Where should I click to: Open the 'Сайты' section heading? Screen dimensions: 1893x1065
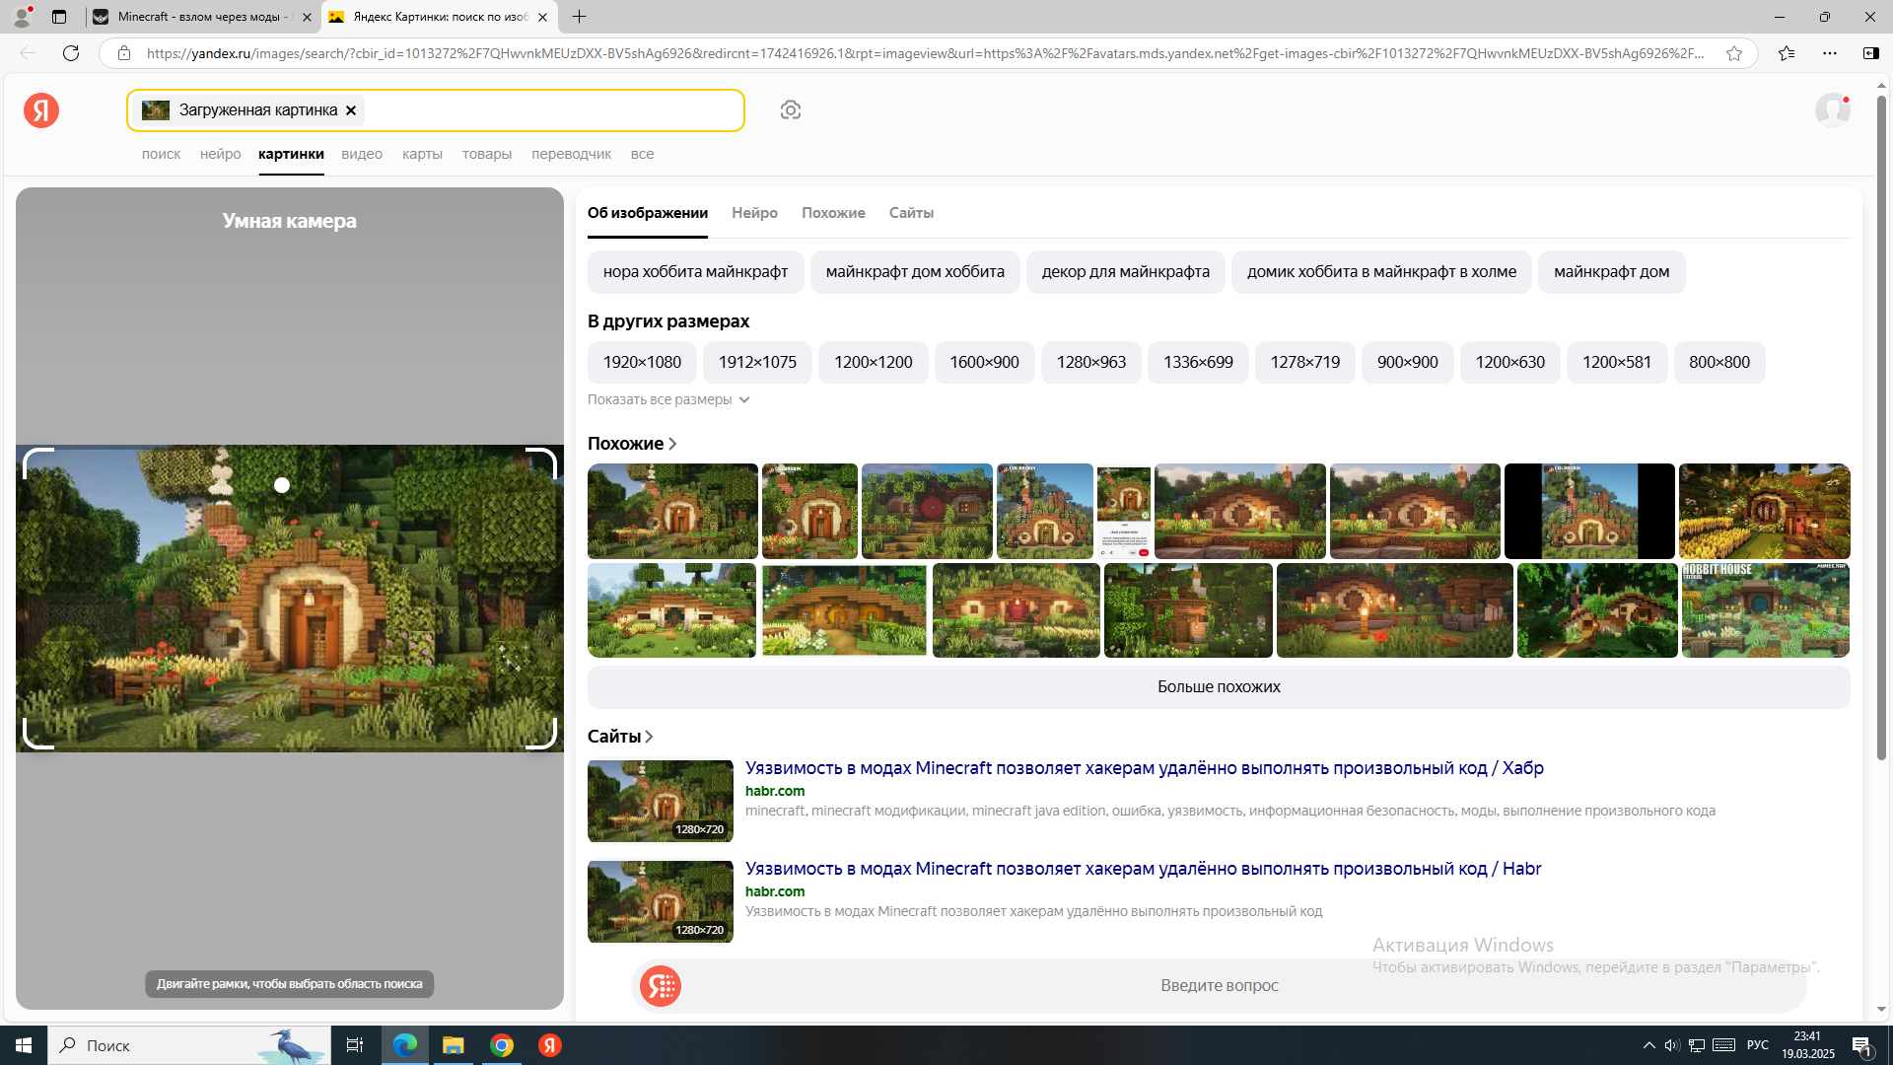[620, 737]
